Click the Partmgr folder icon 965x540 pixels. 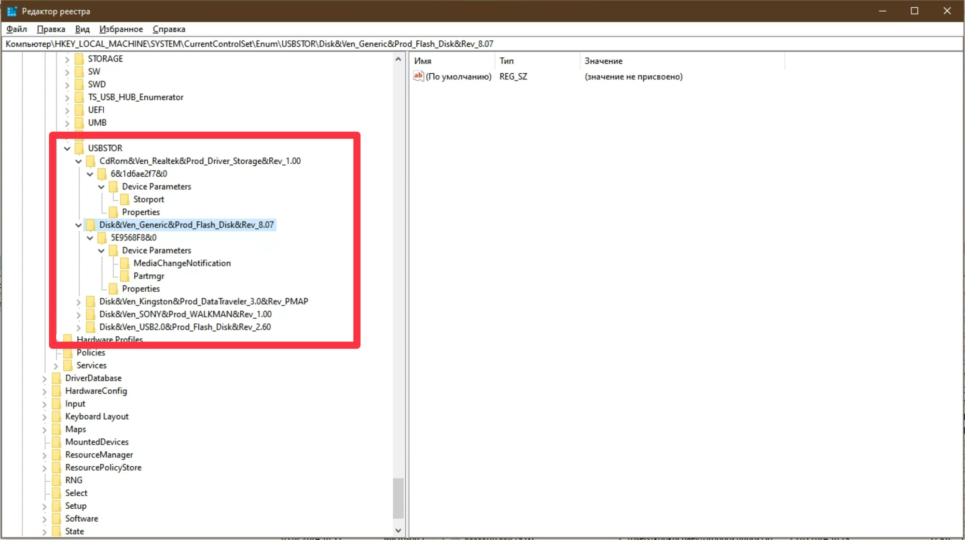tap(124, 276)
